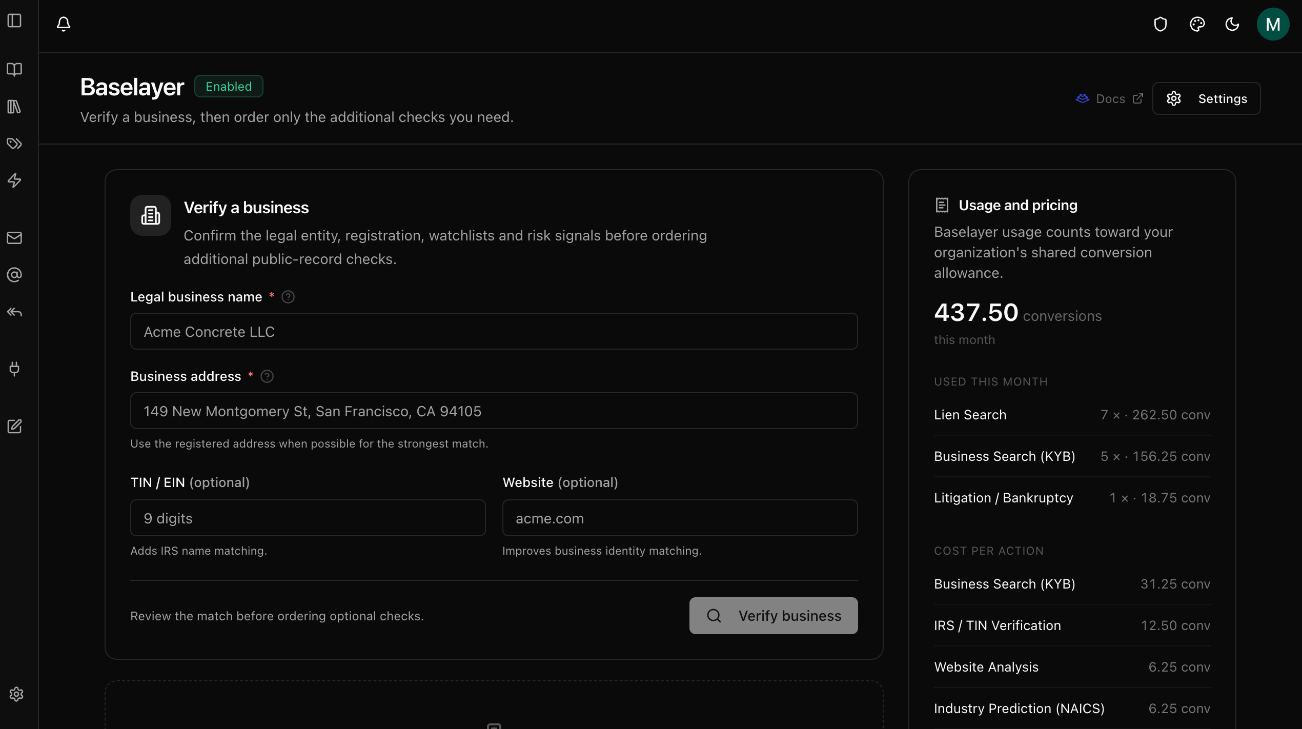Viewport: 1302px width, 729px height.
Task: Open the notifications bell
Action: pos(64,24)
